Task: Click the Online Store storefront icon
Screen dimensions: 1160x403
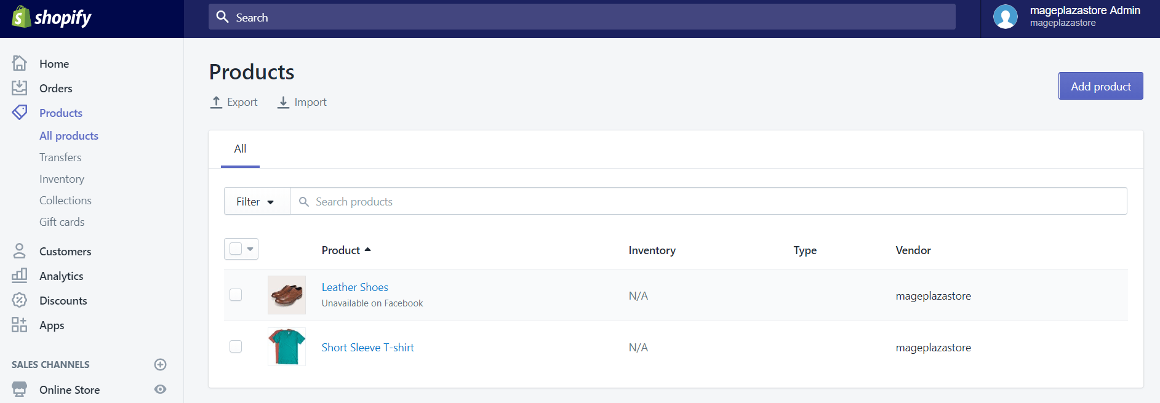Action: tap(20, 389)
